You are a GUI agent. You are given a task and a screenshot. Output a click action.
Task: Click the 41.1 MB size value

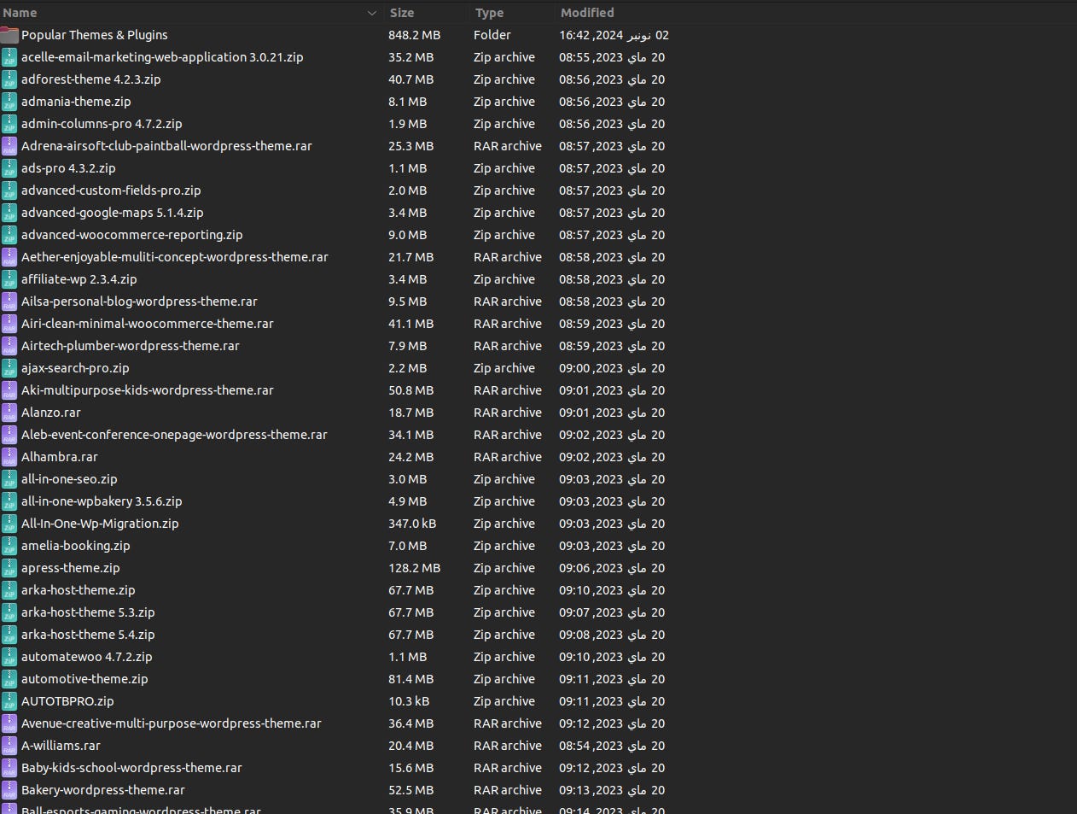(x=411, y=324)
